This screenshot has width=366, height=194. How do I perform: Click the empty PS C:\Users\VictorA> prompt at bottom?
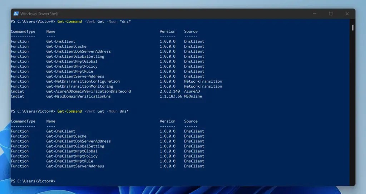[x=33, y=181]
